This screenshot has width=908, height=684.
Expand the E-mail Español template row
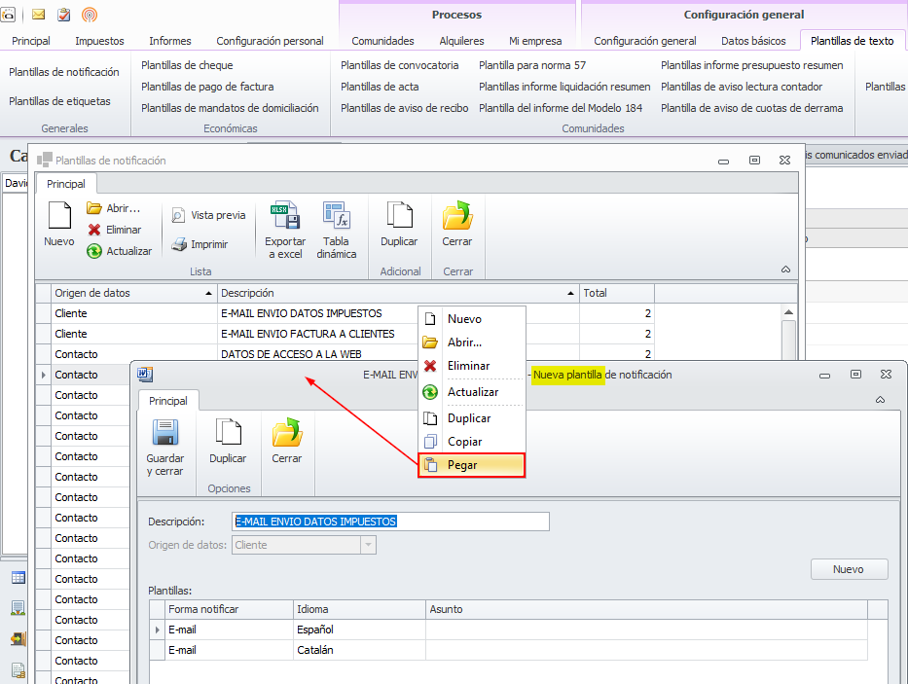click(x=158, y=630)
